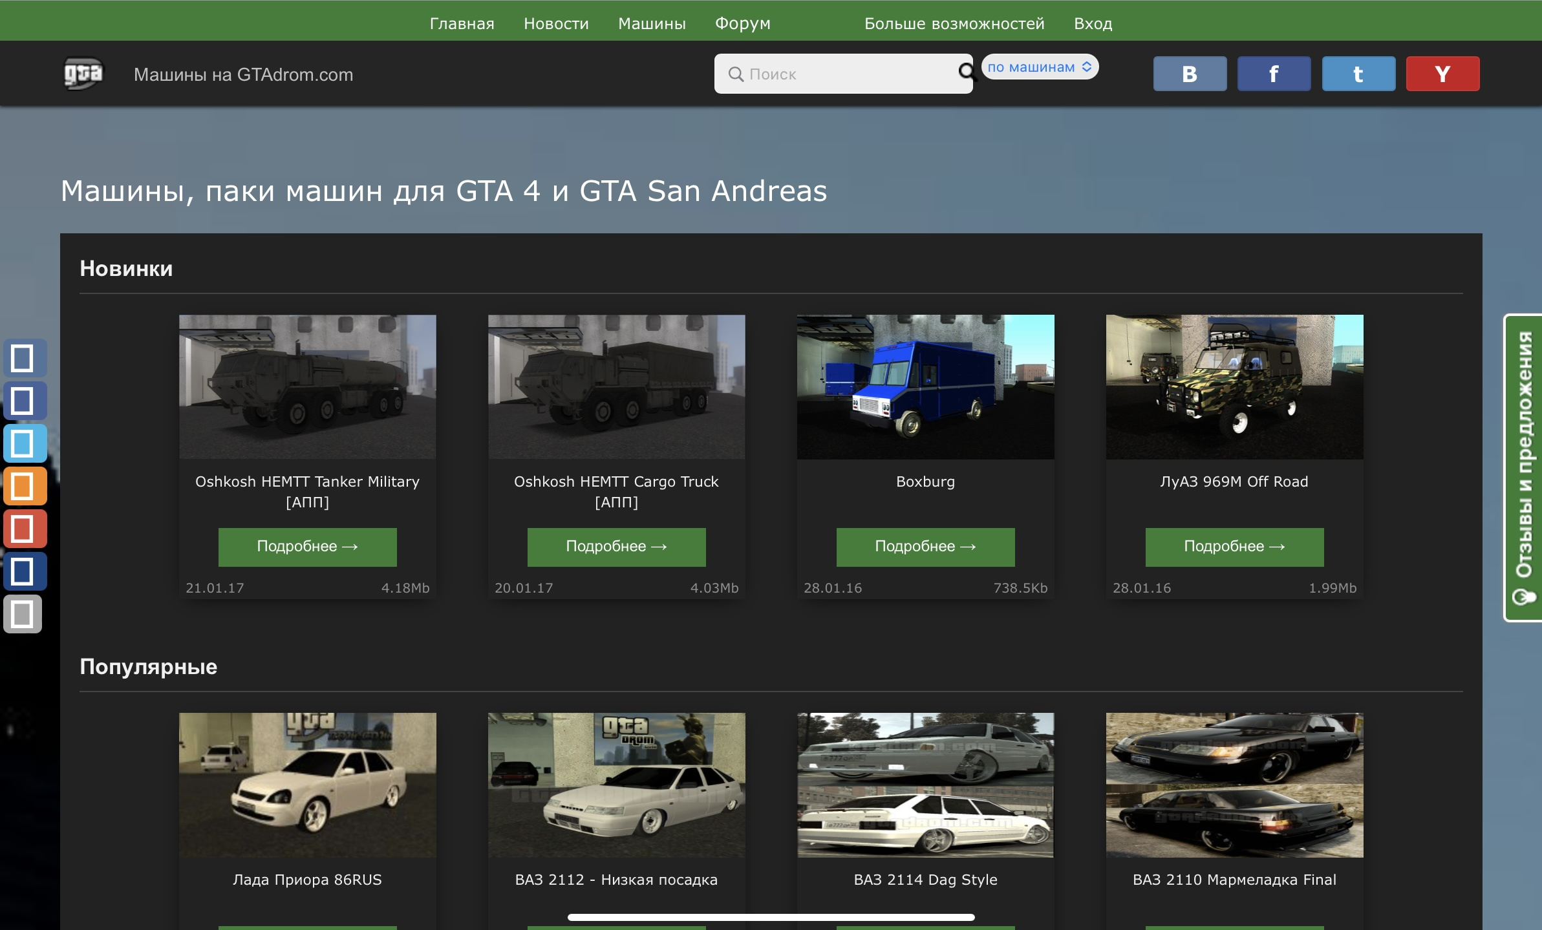Open the 'Новости' menu item
This screenshot has height=930, width=1542.
click(556, 23)
